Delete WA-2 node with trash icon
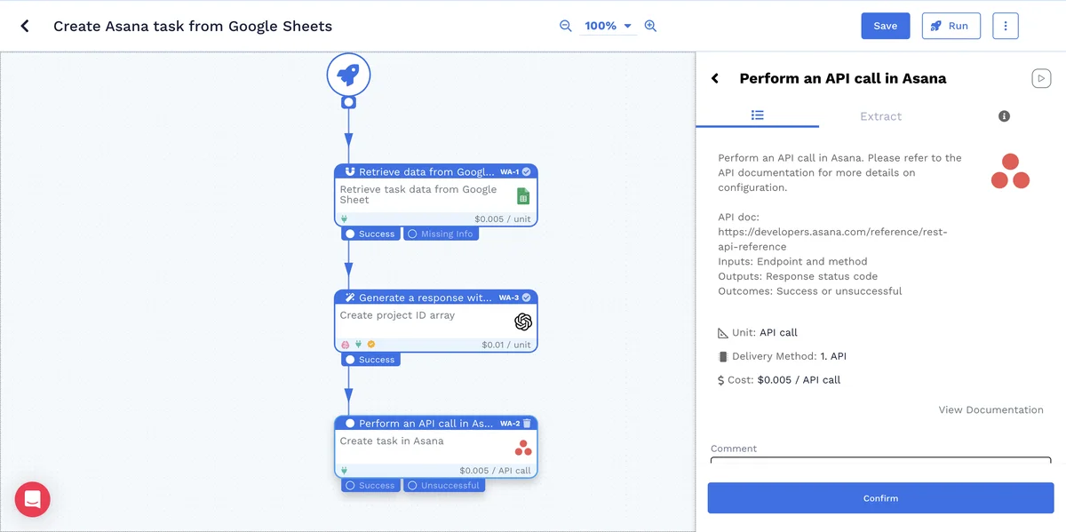 click(527, 424)
